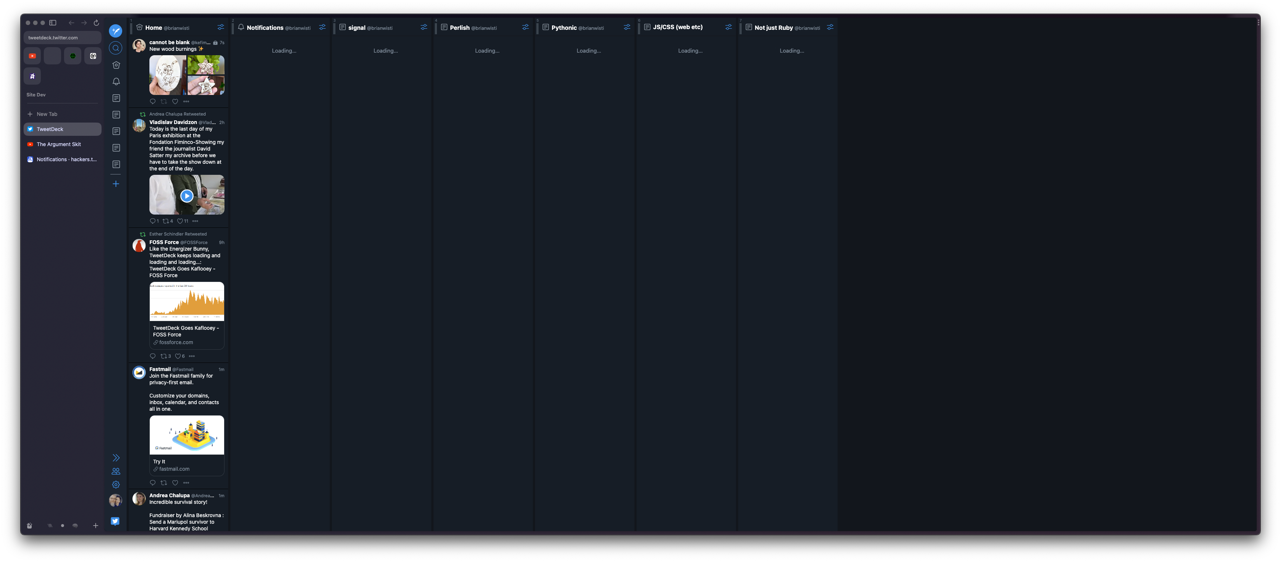This screenshot has height=562, width=1281.
Task: Open more options on the Fastmail tweet
Action: (187, 483)
